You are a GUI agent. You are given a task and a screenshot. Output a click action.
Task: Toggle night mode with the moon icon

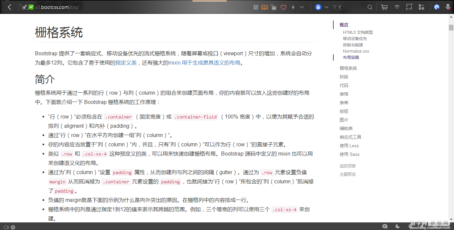pyautogui.click(x=398, y=226)
